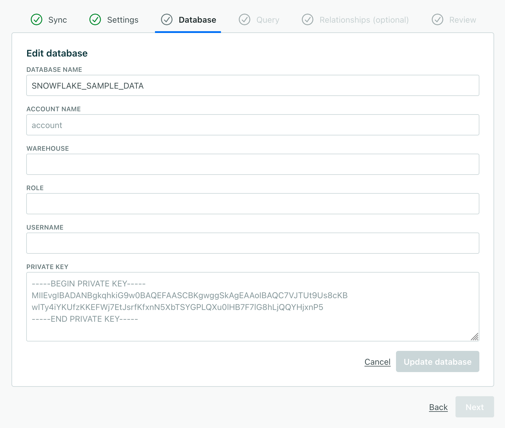The height and width of the screenshot is (428, 505).
Task: Click the Warehouse text field
Action: point(253,164)
